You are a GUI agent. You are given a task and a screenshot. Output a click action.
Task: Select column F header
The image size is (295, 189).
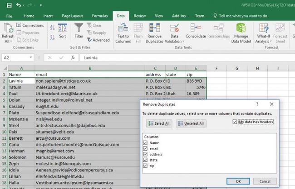[x=216, y=68]
